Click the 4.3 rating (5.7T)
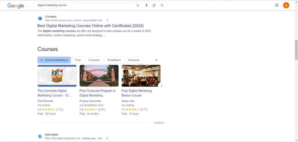 pyautogui.click(x=134, y=109)
